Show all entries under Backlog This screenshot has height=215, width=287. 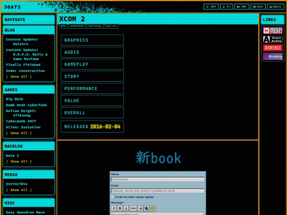19,161
